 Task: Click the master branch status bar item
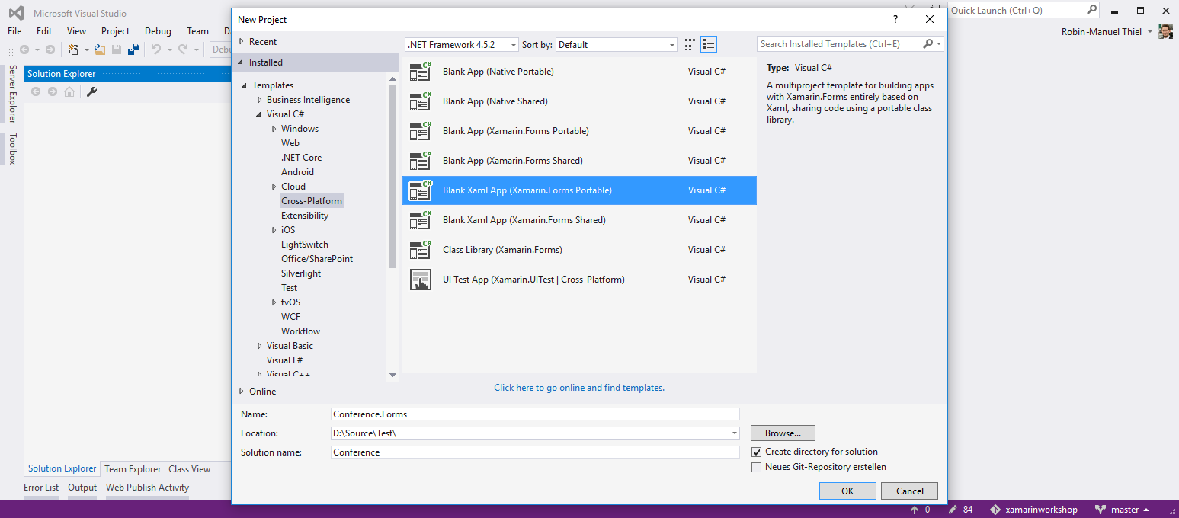1122,510
